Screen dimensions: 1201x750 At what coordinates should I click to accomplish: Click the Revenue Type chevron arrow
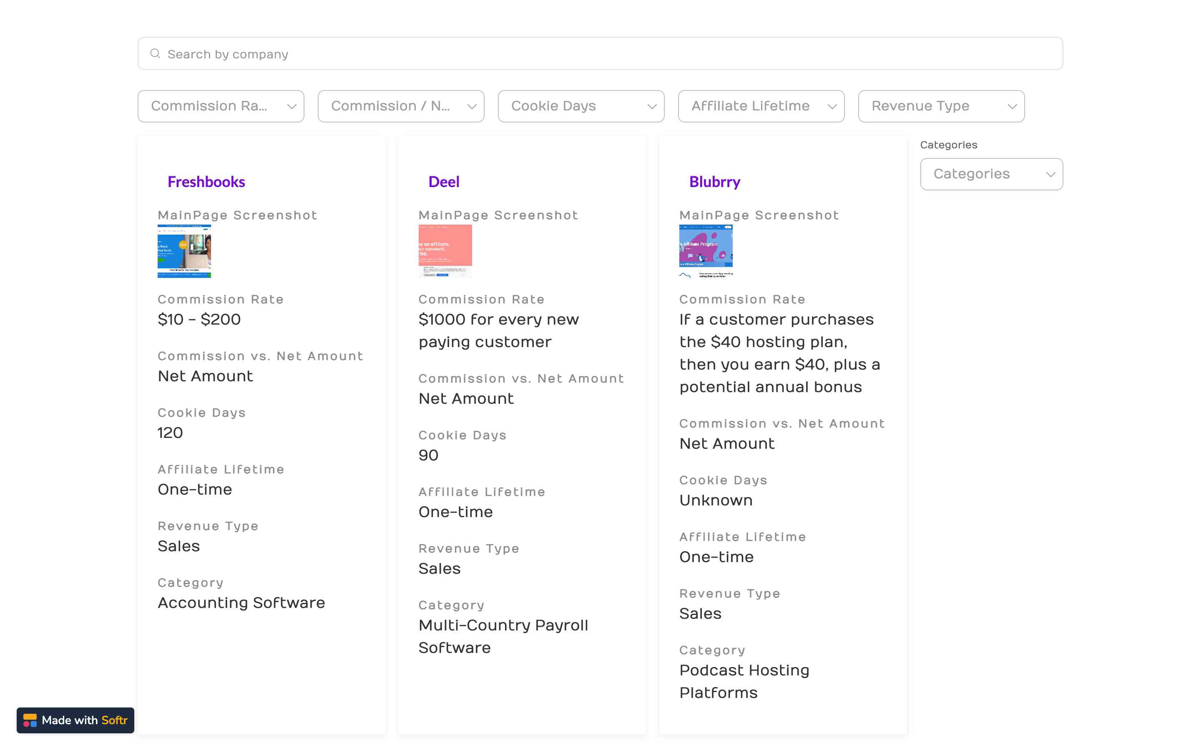coord(1013,107)
